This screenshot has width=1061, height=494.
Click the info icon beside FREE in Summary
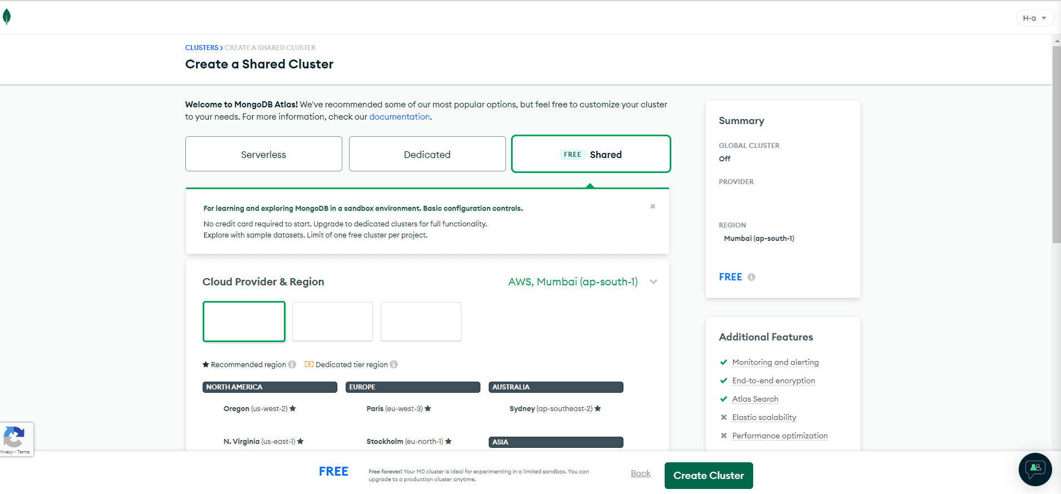751,277
